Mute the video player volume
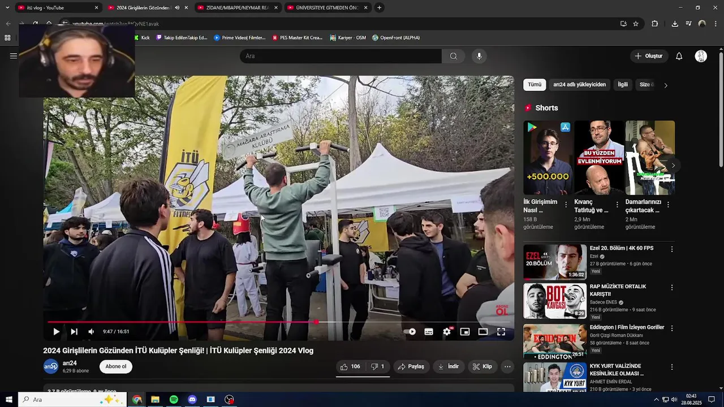The width and height of the screenshot is (724, 407). tap(91, 332)
